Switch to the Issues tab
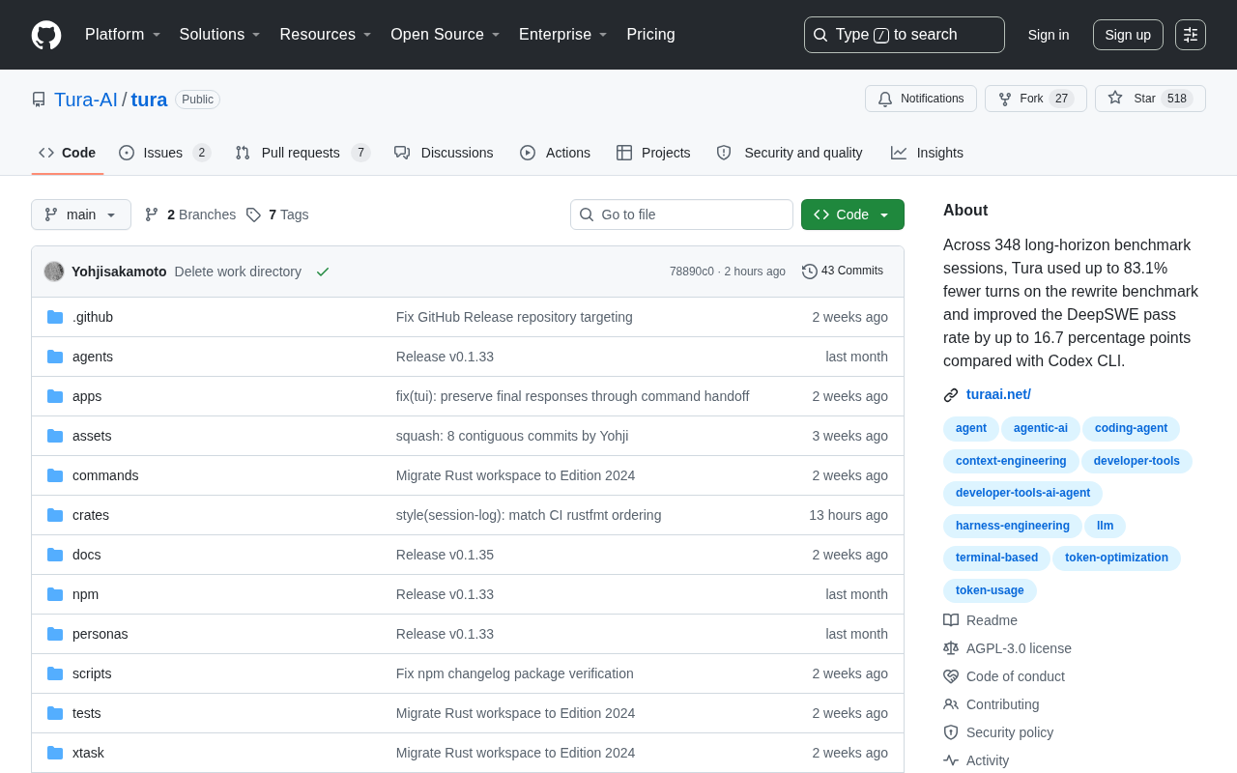Viewport: 1237px width, 773px height. 164,153
